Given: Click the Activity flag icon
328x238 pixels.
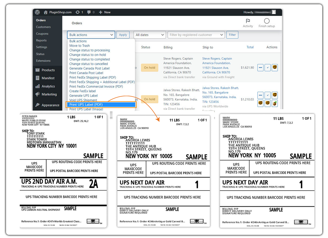Looking at the screenshot, I should [248, 21].
